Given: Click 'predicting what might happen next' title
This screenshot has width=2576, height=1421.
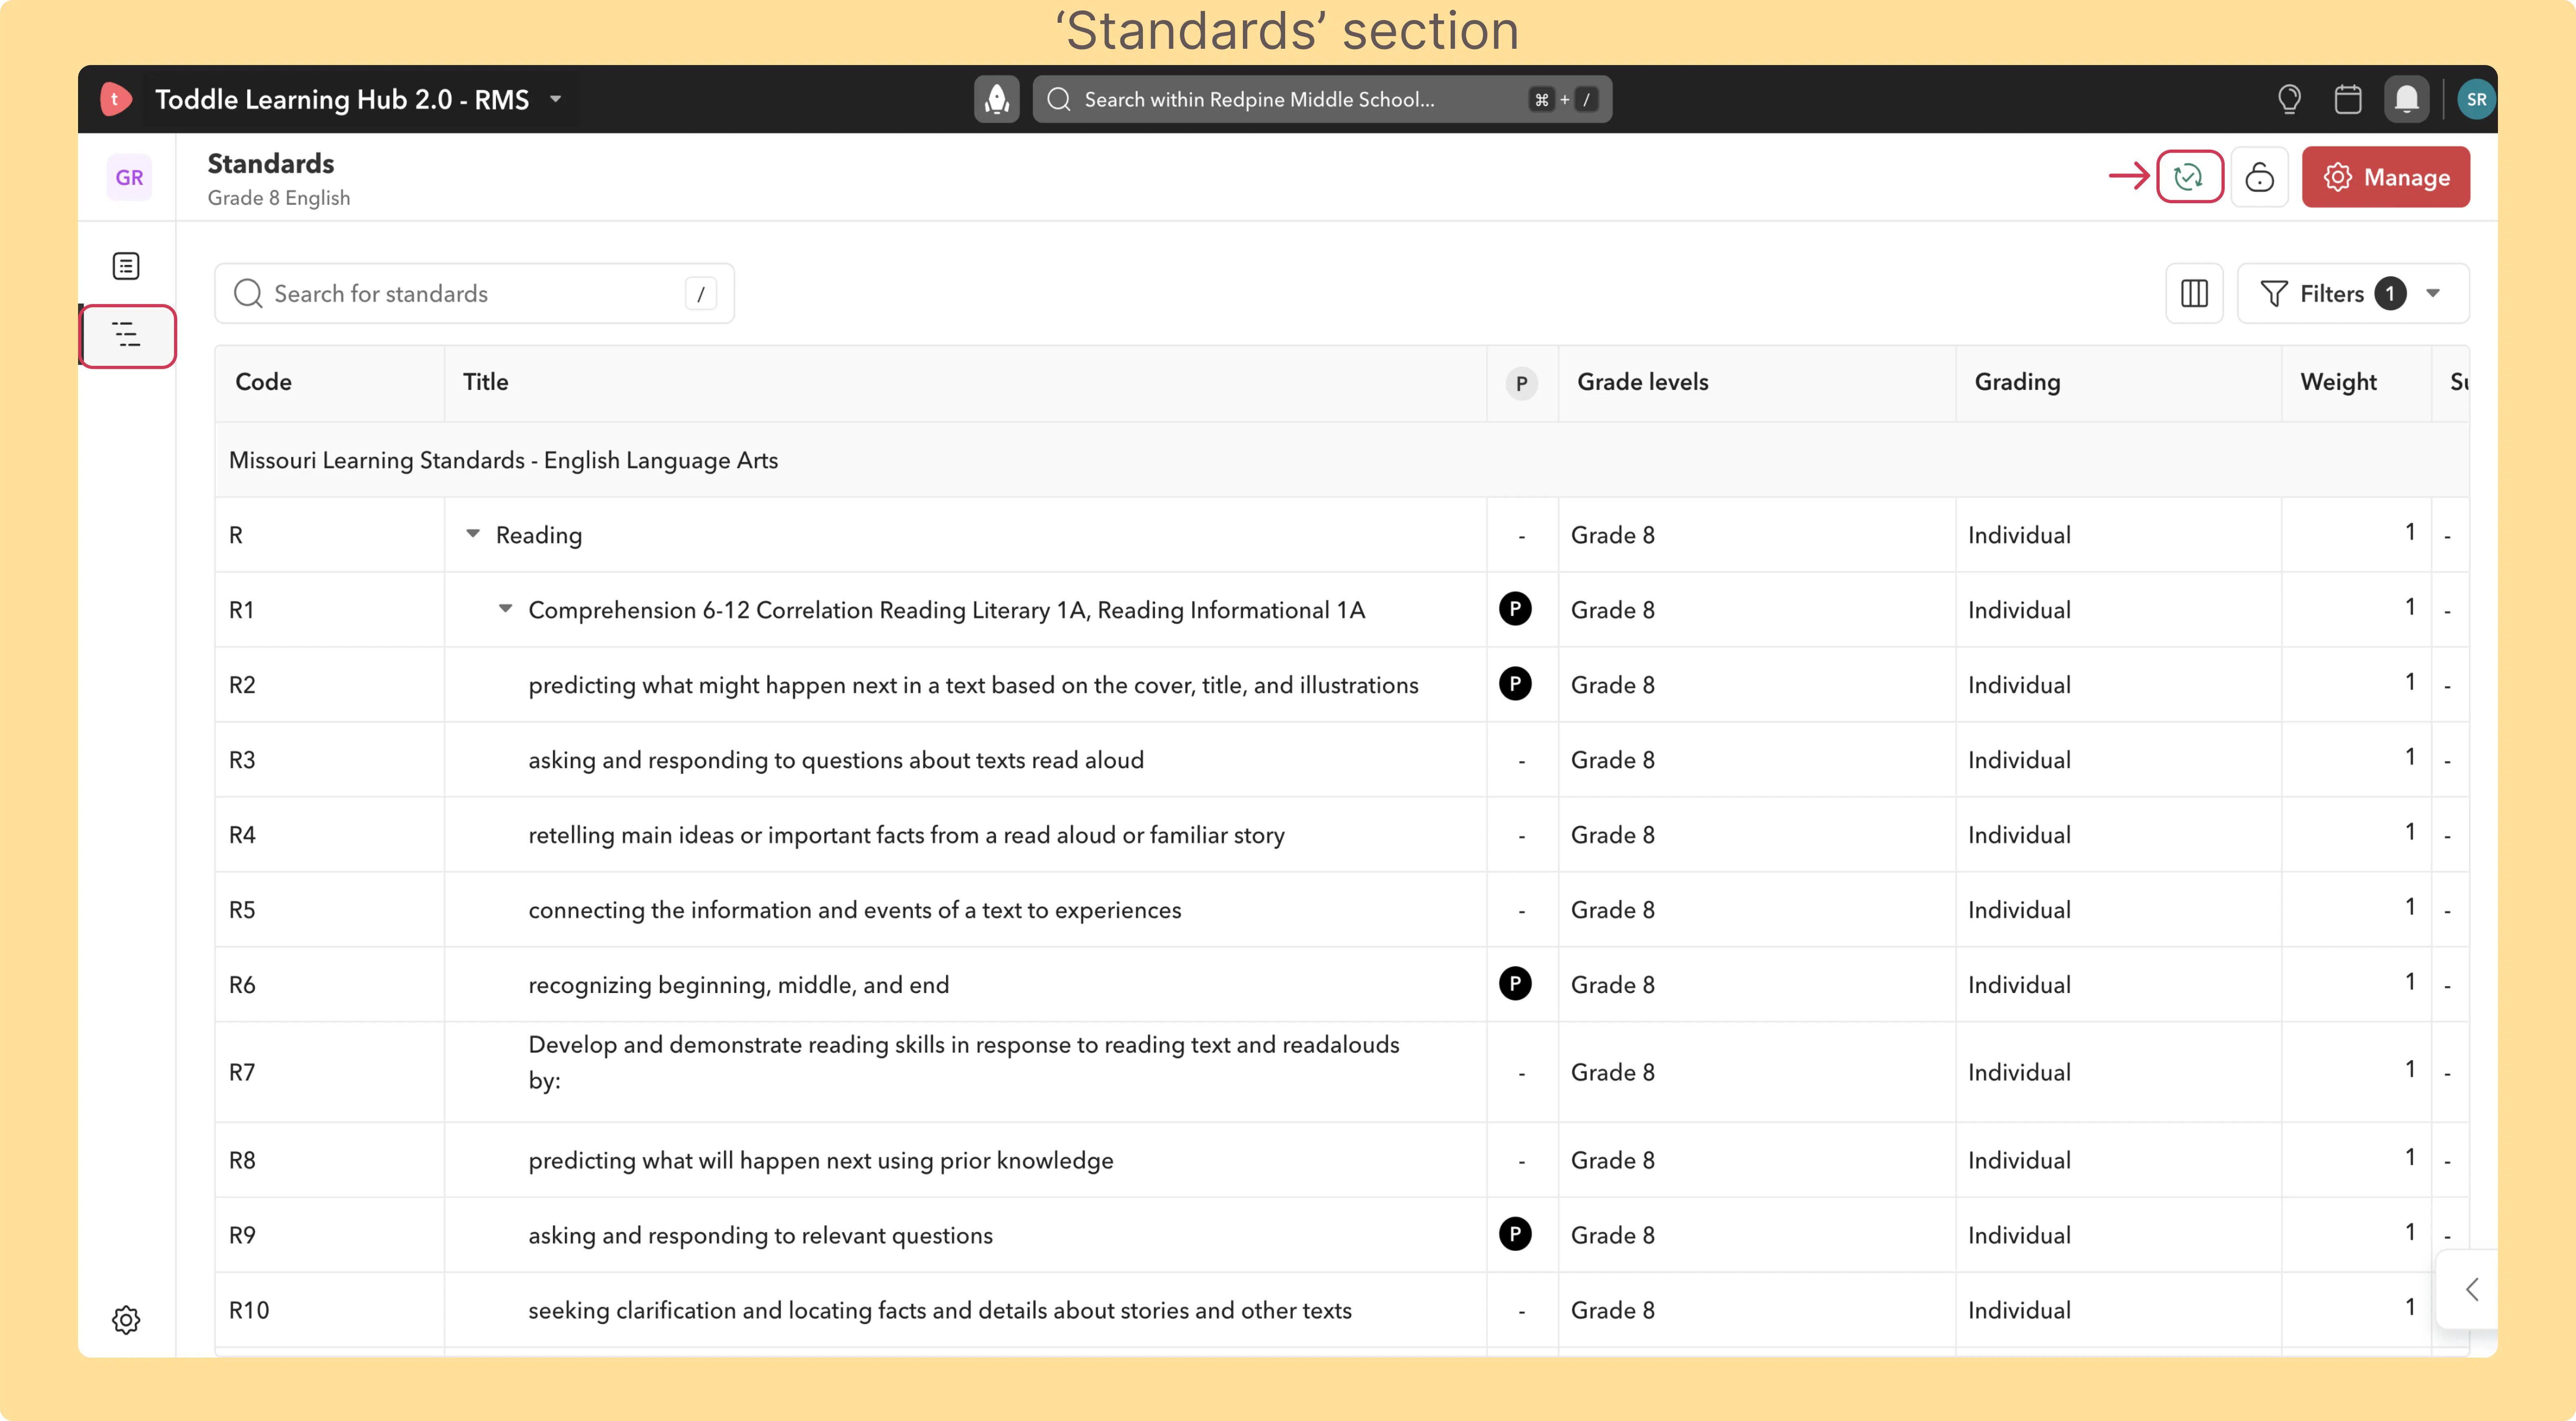Looking at the screenshot, I should click(x=973, y=685).
